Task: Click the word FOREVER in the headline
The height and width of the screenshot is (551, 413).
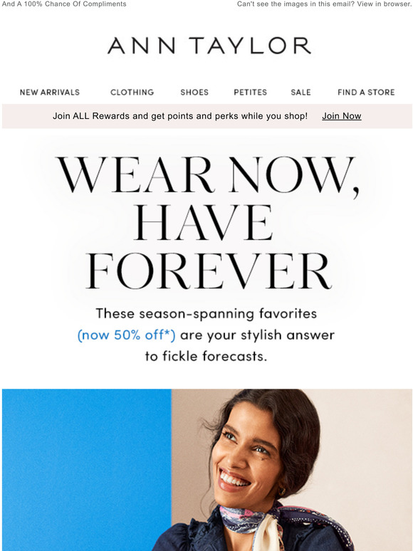Action: point(209,271)
